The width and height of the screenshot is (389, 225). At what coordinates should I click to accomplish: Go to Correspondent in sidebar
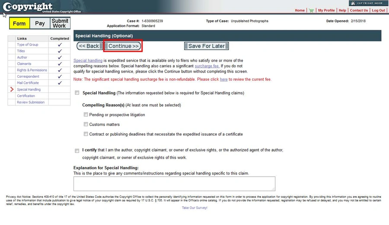click(x=28, y=76)
